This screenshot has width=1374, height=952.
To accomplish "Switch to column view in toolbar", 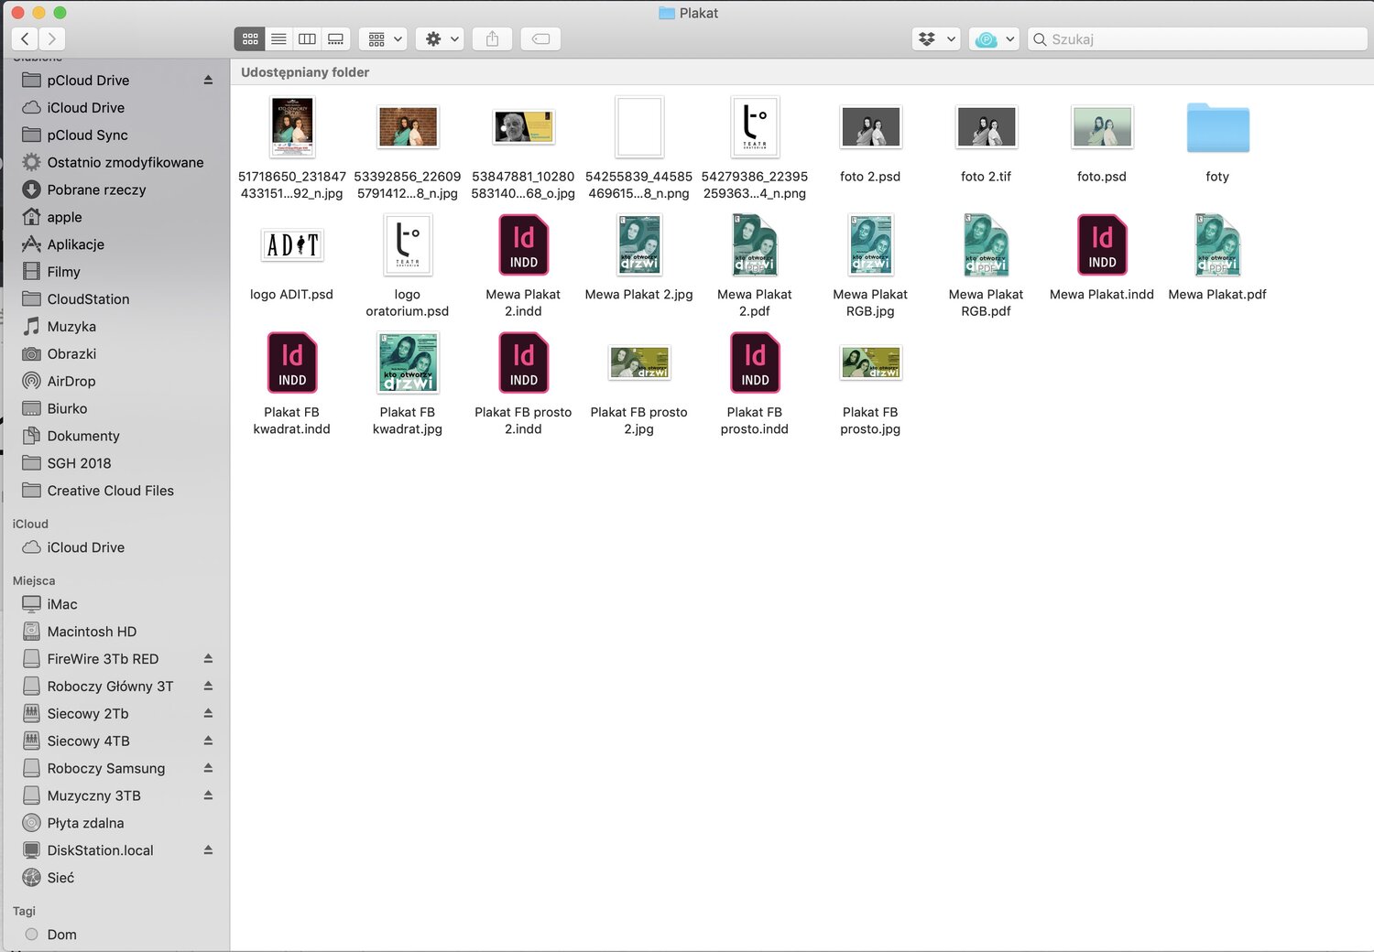I will (307, 39).
